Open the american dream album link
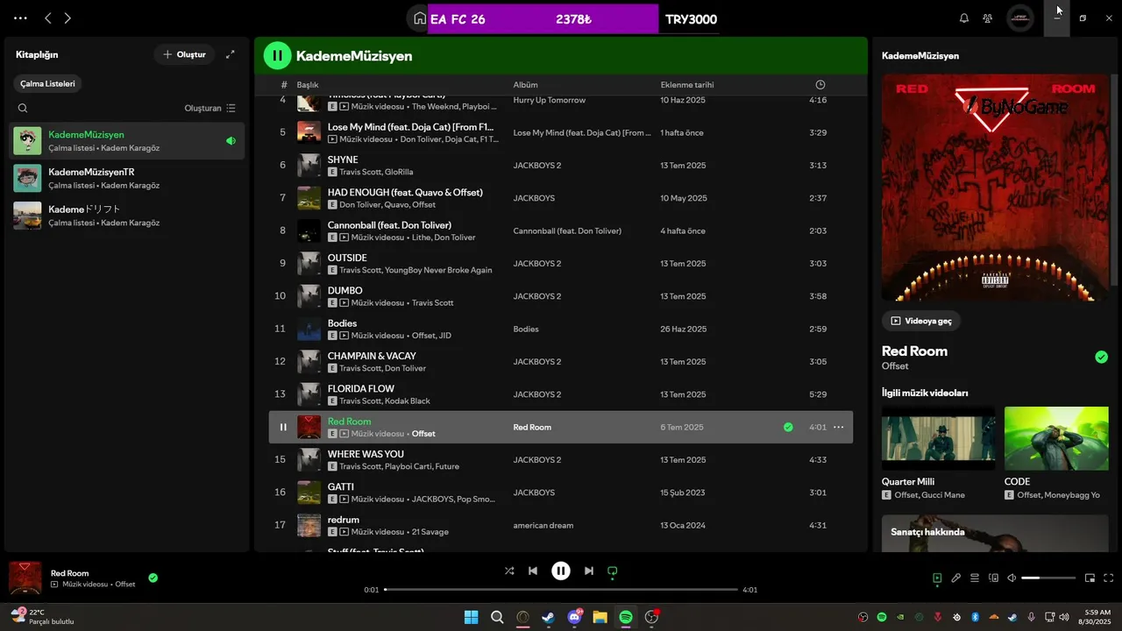 point(543,526)
